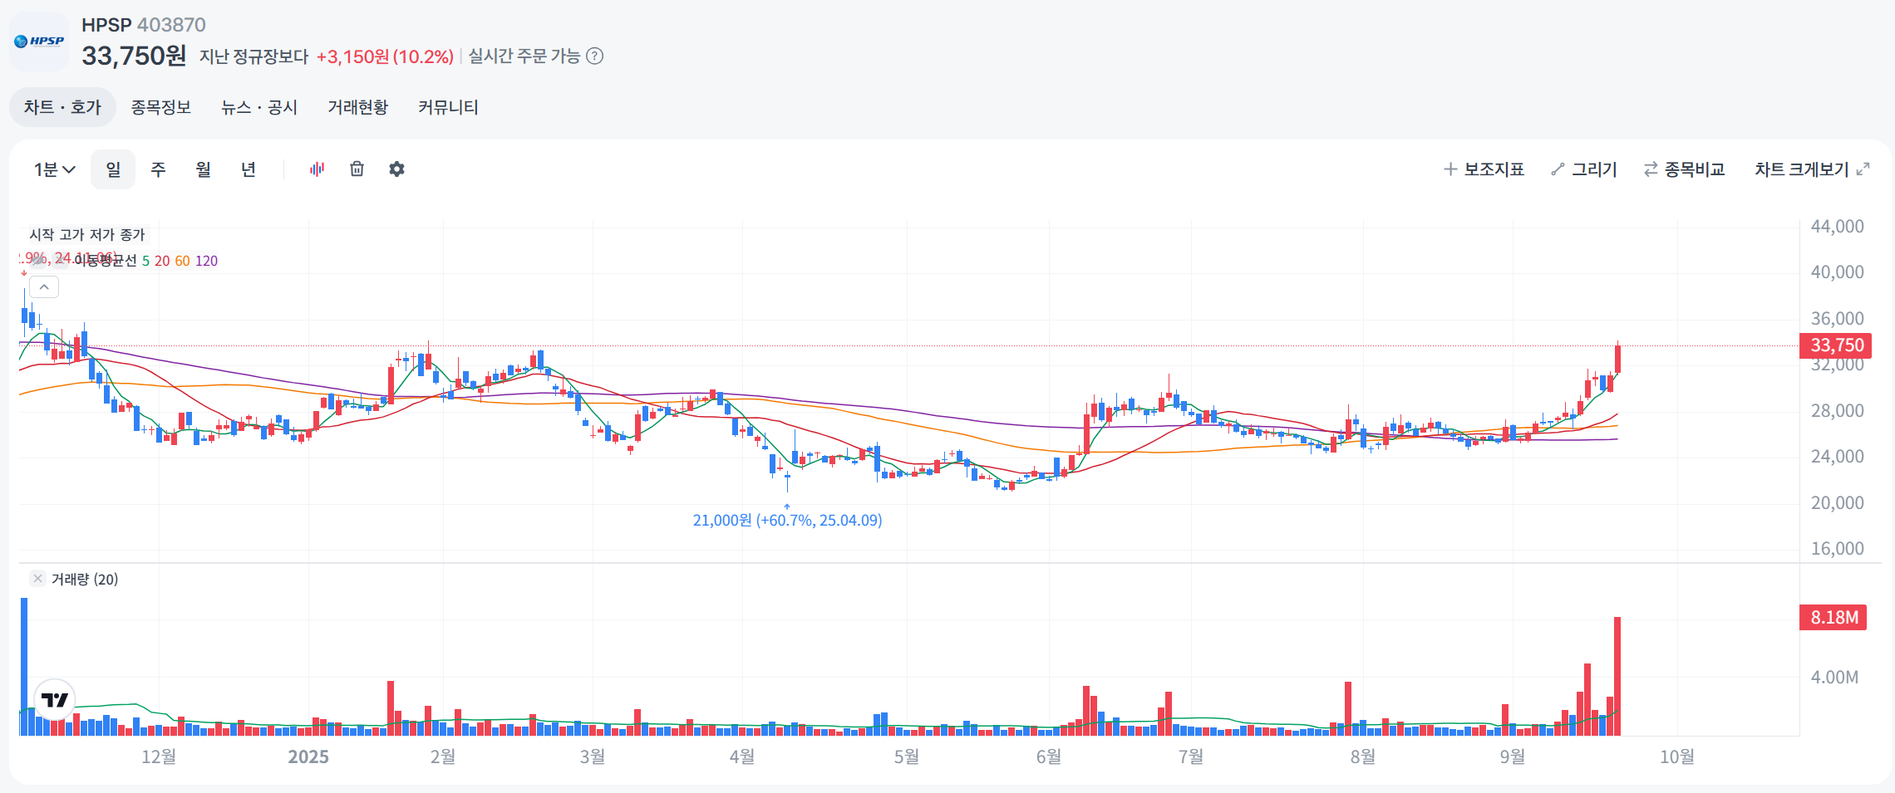Click the swap arrows icon beside 종목비교

(x=1651, y=169)
